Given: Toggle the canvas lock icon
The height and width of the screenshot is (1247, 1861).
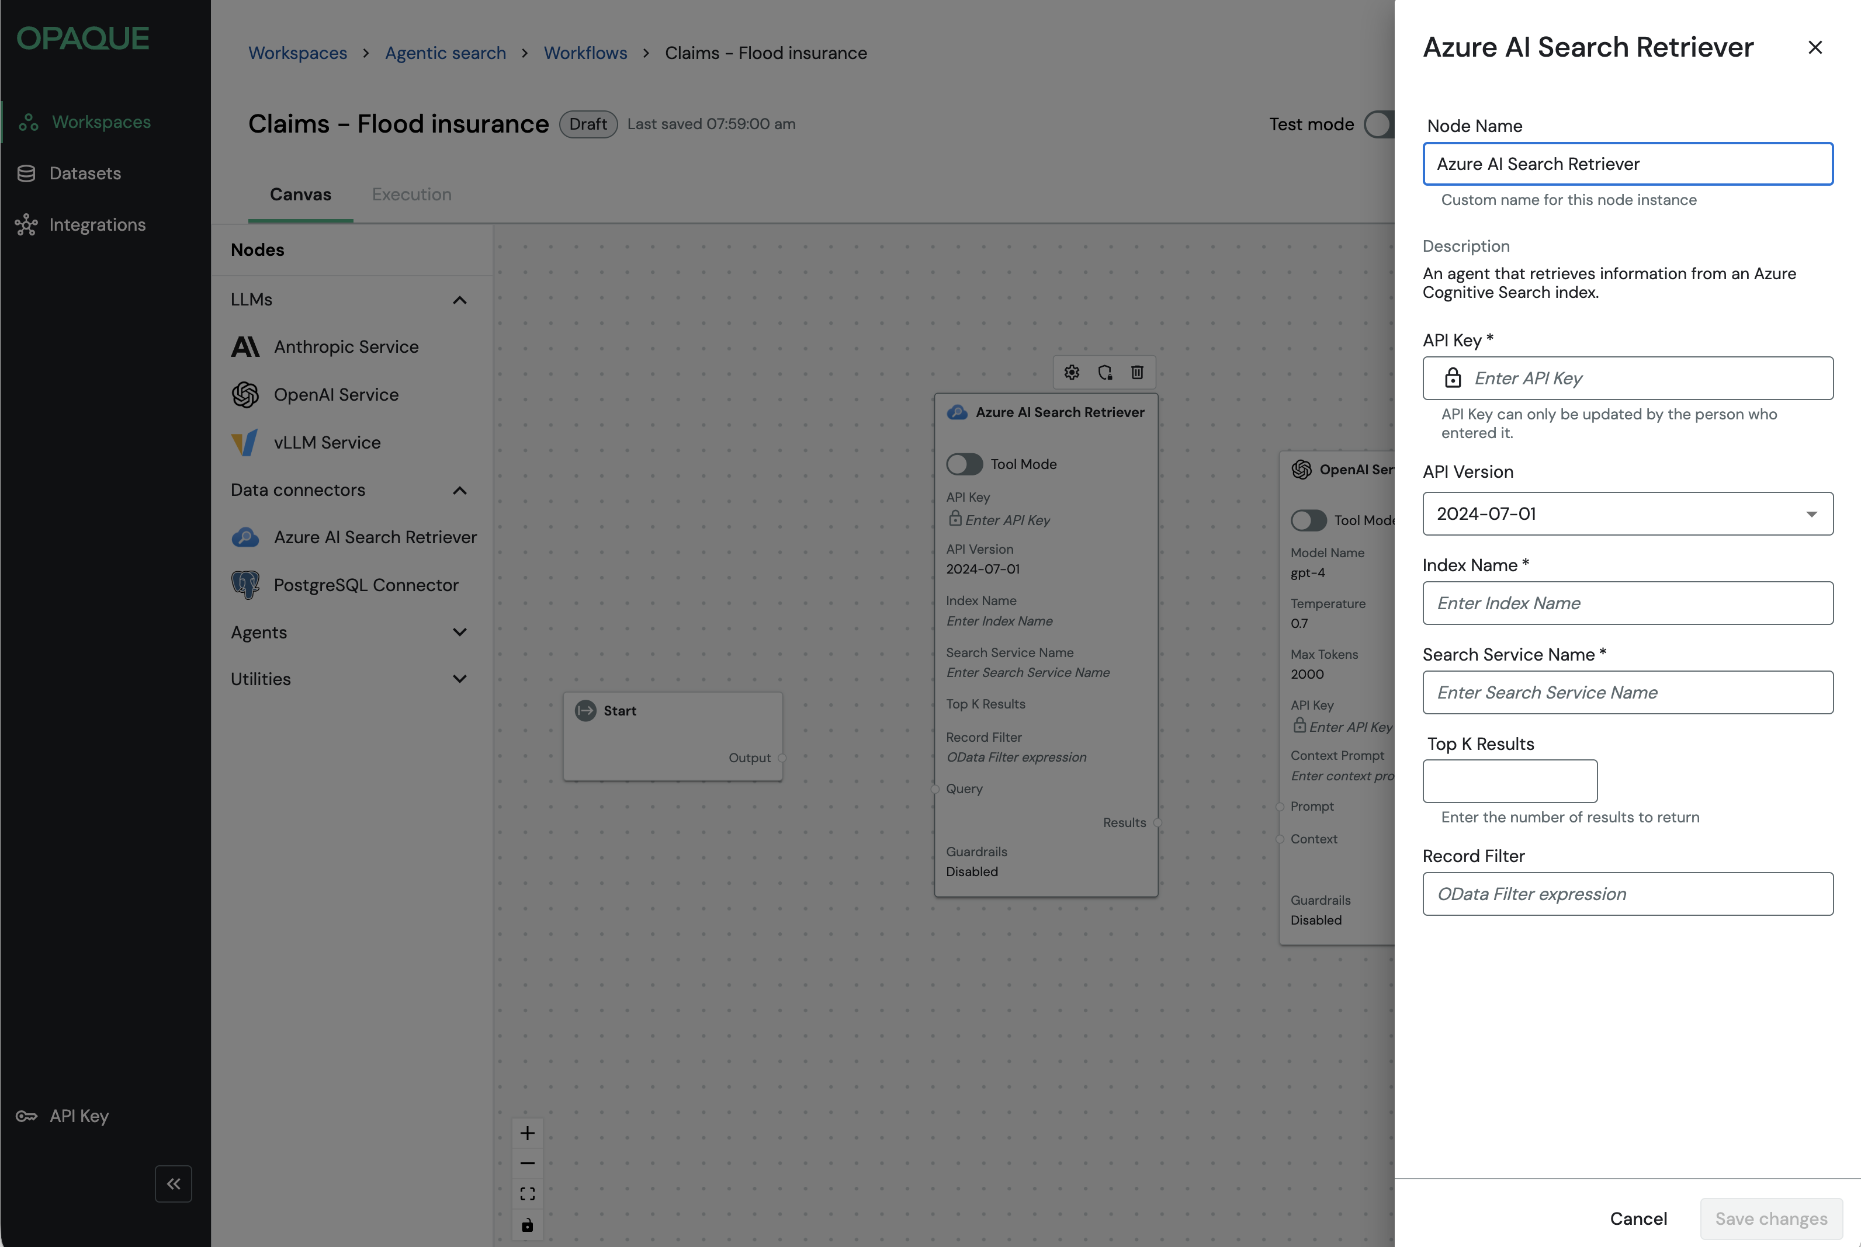Looking at the screenshot, I should point(526,1225).
